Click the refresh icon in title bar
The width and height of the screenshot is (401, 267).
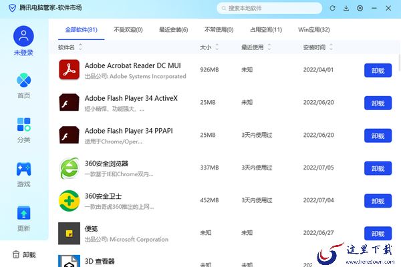332,8
